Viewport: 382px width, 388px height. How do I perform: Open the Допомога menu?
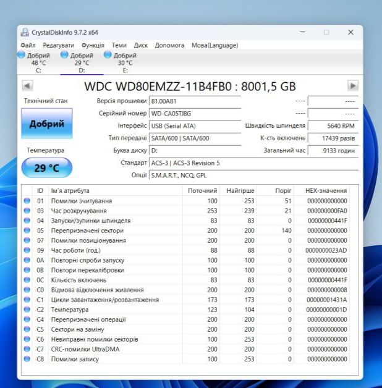169,45
